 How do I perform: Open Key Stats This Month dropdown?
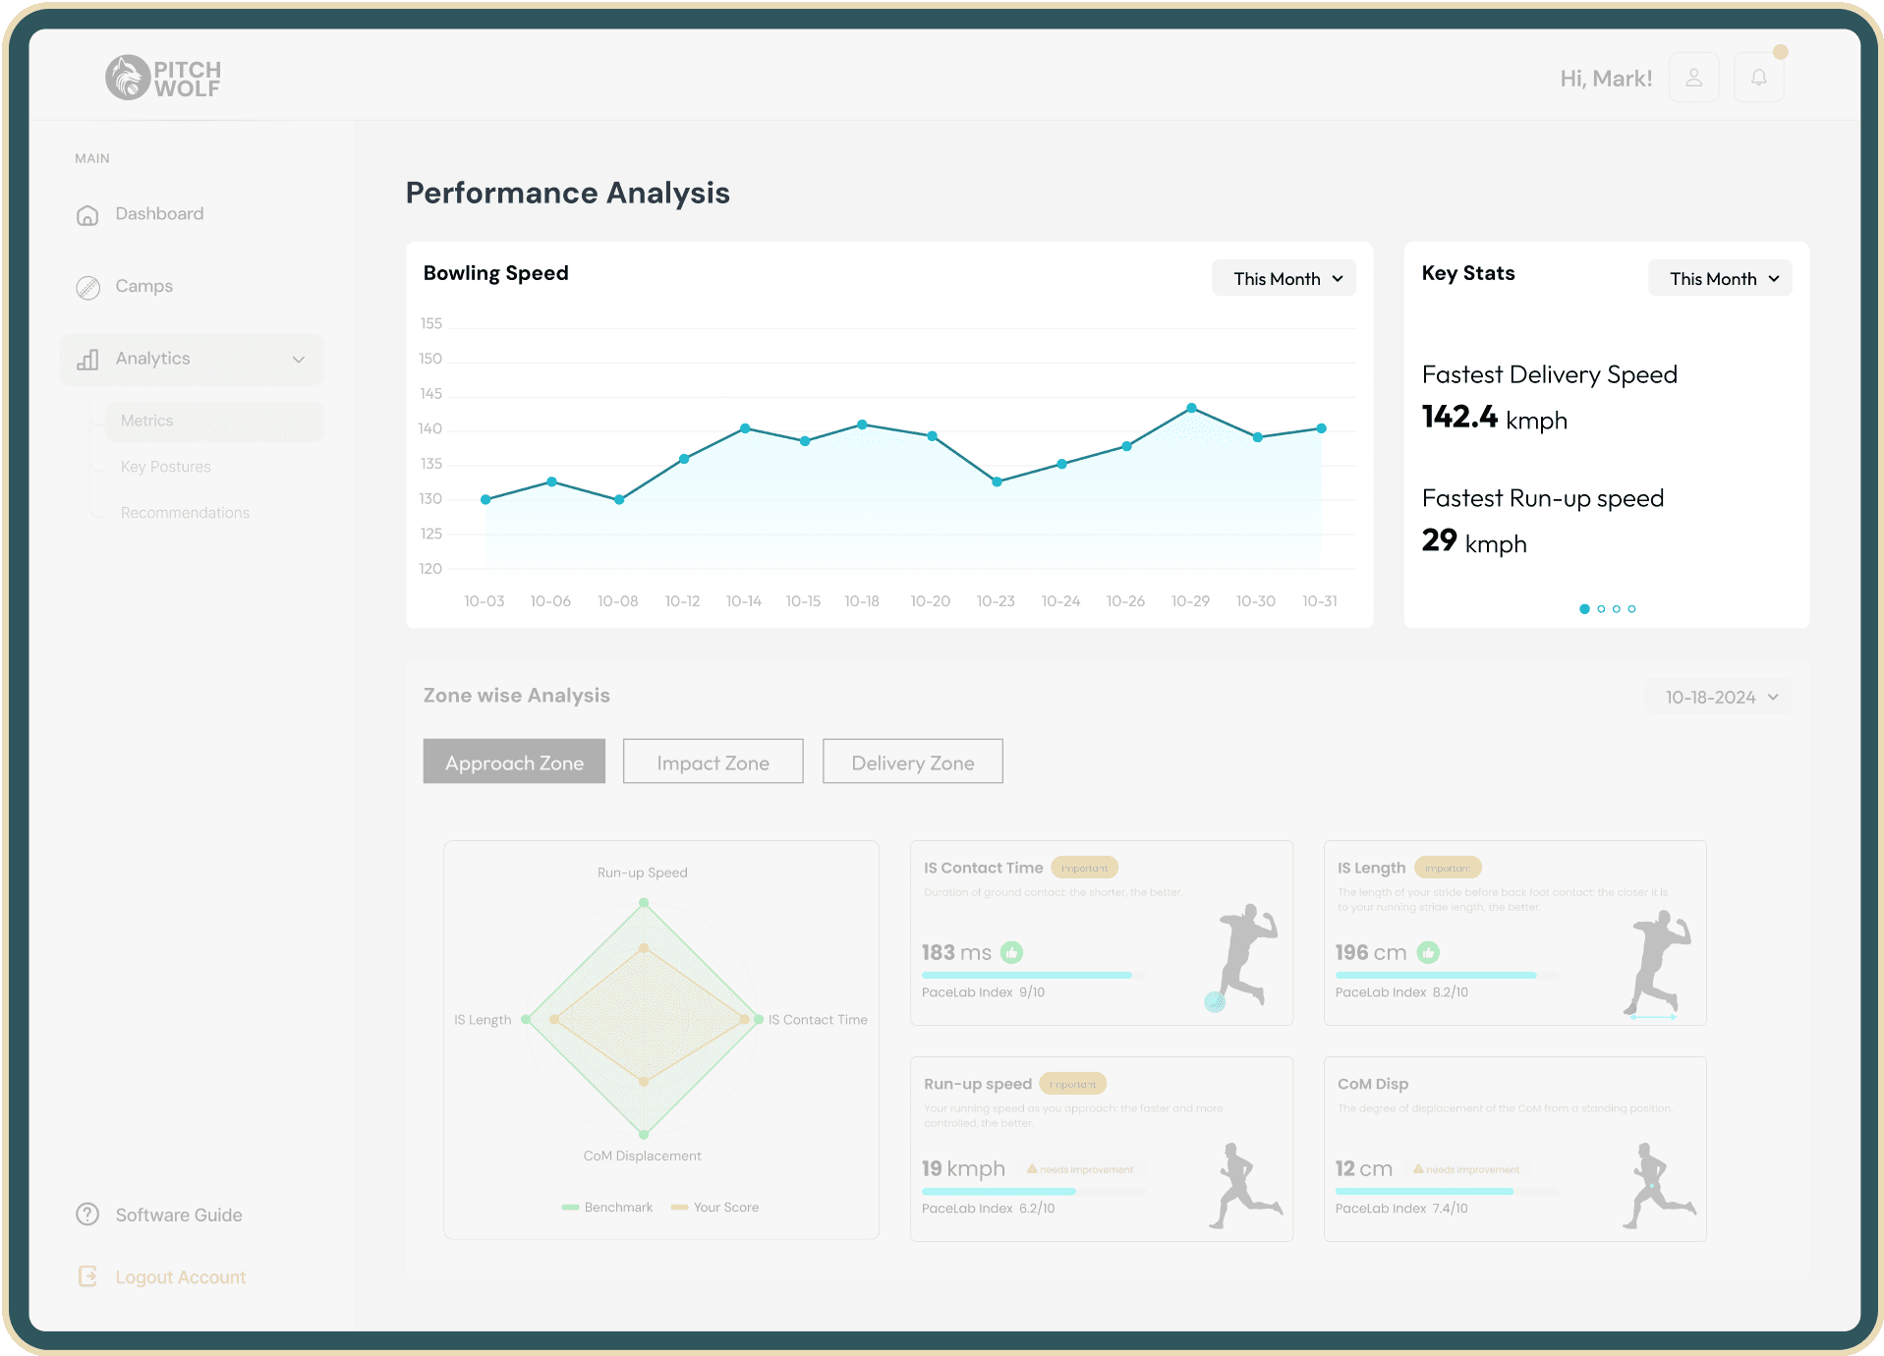pos(1720,278)
